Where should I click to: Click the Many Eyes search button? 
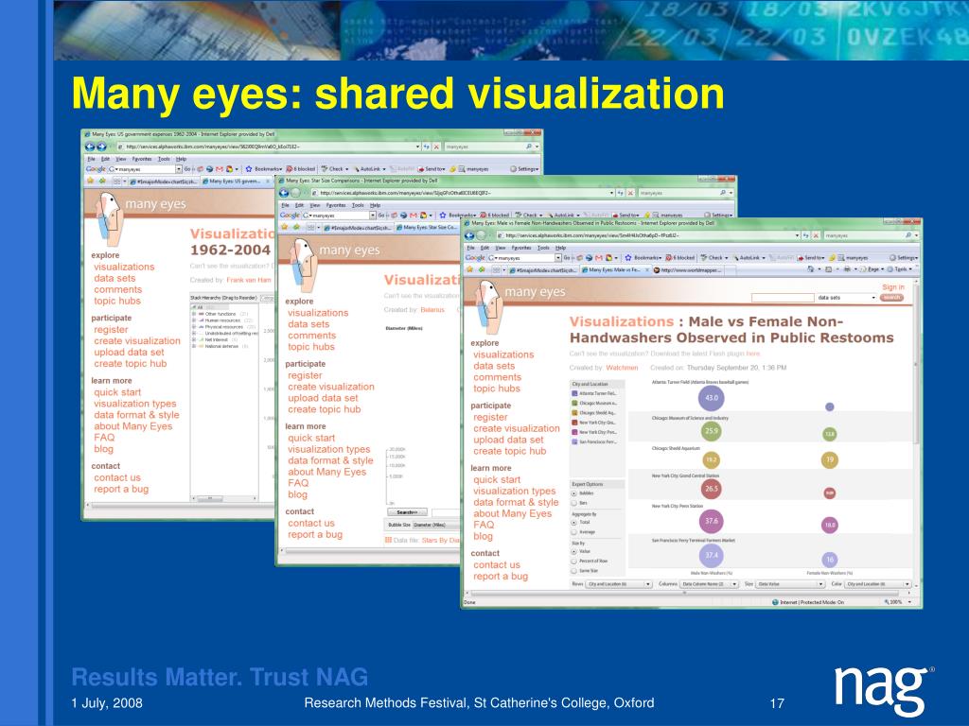(x=891, y=298)
